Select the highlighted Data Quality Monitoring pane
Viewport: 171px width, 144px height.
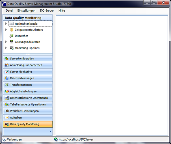[28, 124]
